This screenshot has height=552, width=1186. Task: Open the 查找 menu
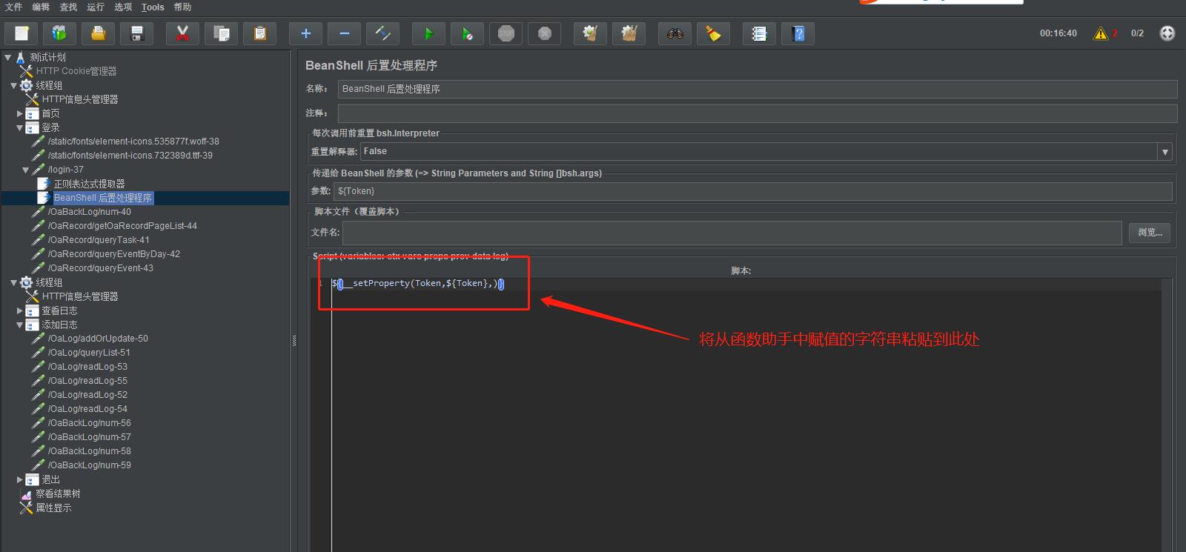pyautogui.click(x=68, y=7)
